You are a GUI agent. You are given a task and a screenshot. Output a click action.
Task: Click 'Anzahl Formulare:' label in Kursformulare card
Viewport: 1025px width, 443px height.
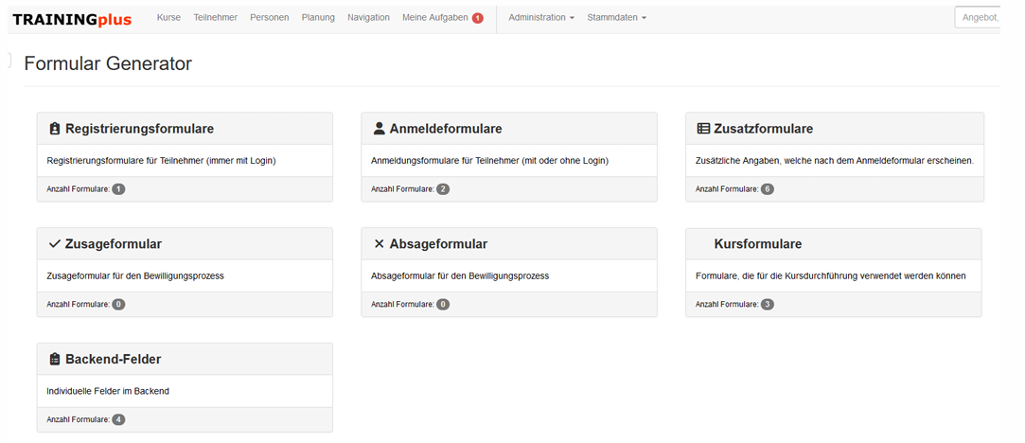point(727,305)
